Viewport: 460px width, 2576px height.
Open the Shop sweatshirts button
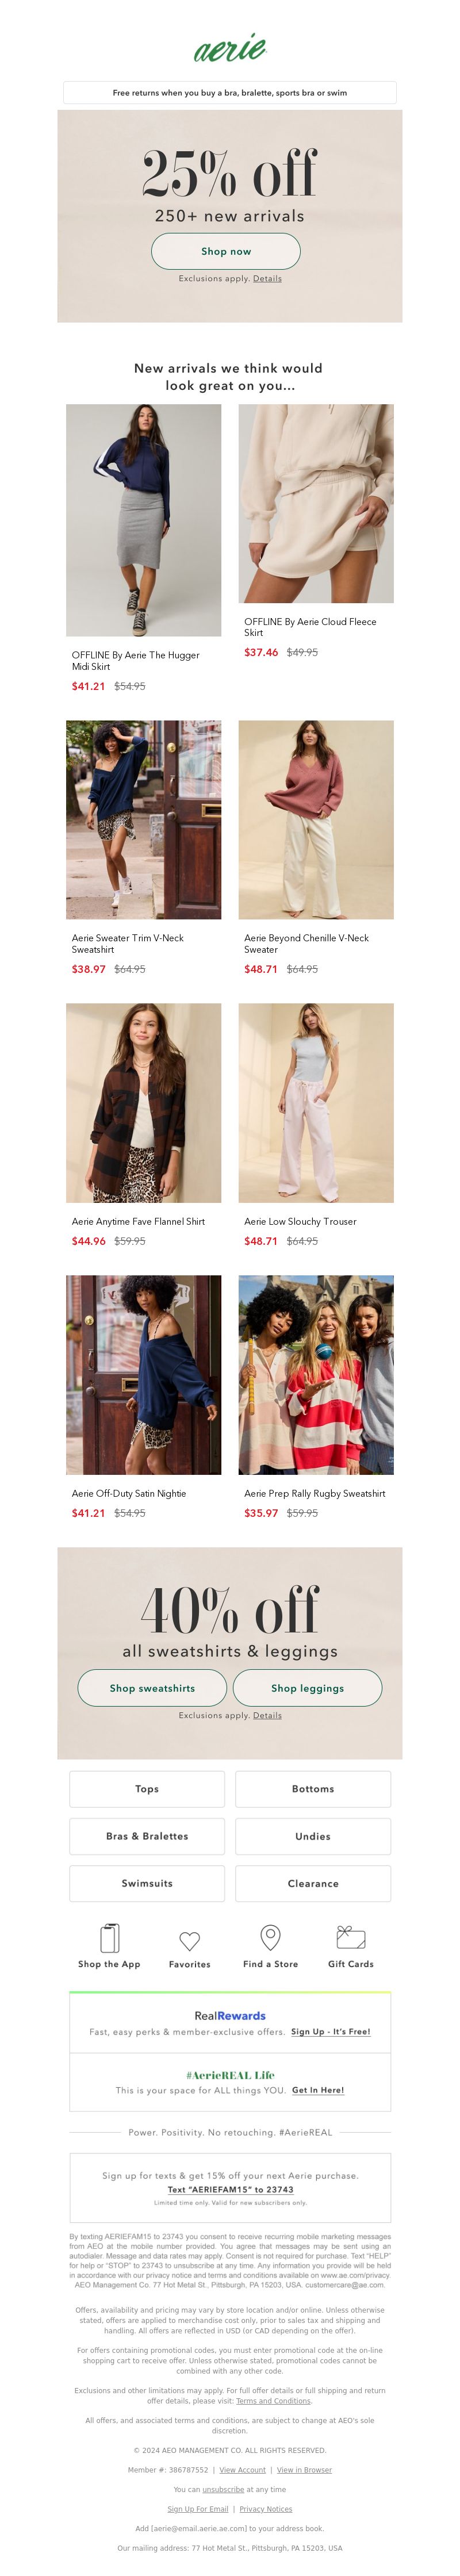pos(152,1687)
